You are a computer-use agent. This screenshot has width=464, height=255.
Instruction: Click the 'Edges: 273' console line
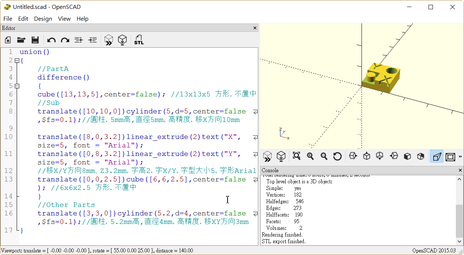pos(284,208)
